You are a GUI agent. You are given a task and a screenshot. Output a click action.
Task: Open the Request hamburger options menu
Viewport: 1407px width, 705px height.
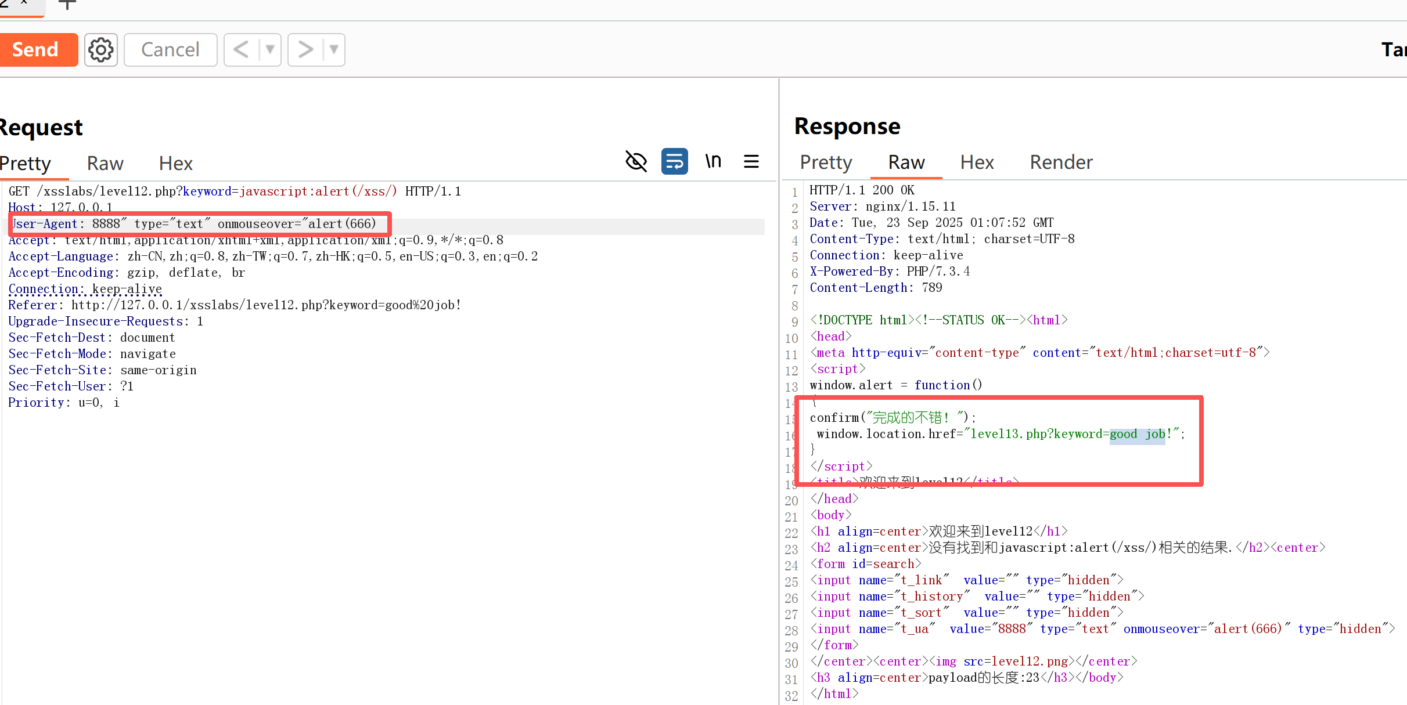pos(751,161)
